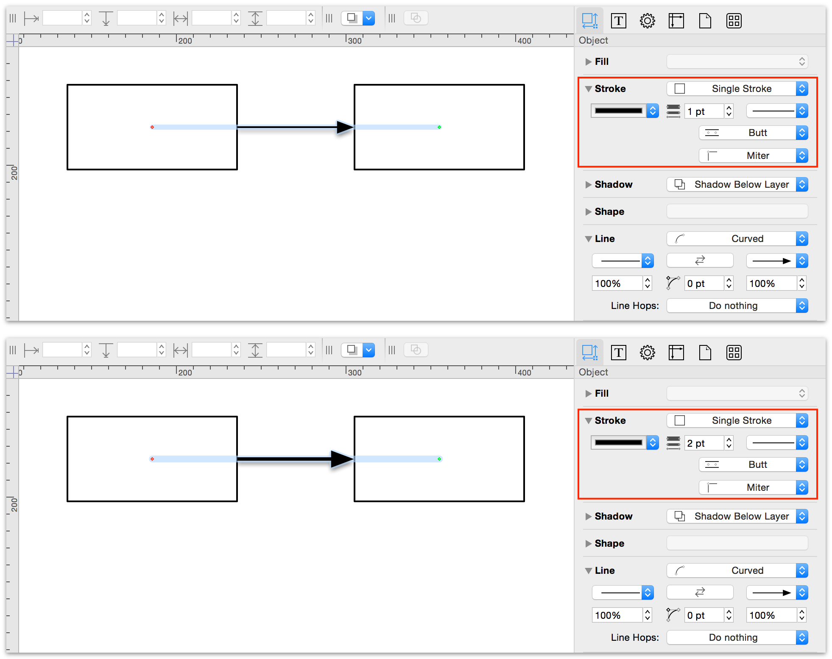Toggle the Fill section expander top panel
Screen dimensions: 832x659
click(x=587, y=61)
